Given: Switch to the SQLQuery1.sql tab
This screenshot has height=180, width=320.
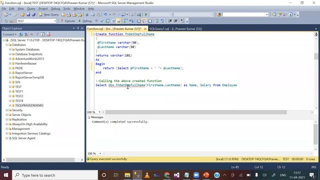Looking at the screenshot, I should 175,29.
